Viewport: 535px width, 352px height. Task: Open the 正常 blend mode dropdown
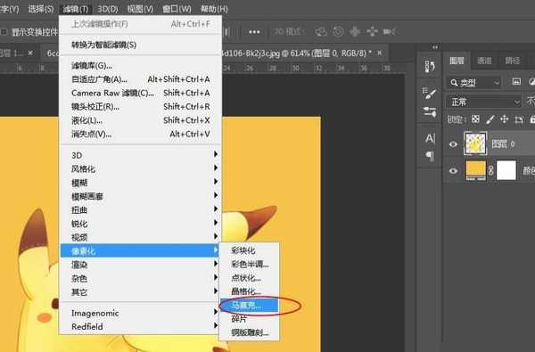484,102
